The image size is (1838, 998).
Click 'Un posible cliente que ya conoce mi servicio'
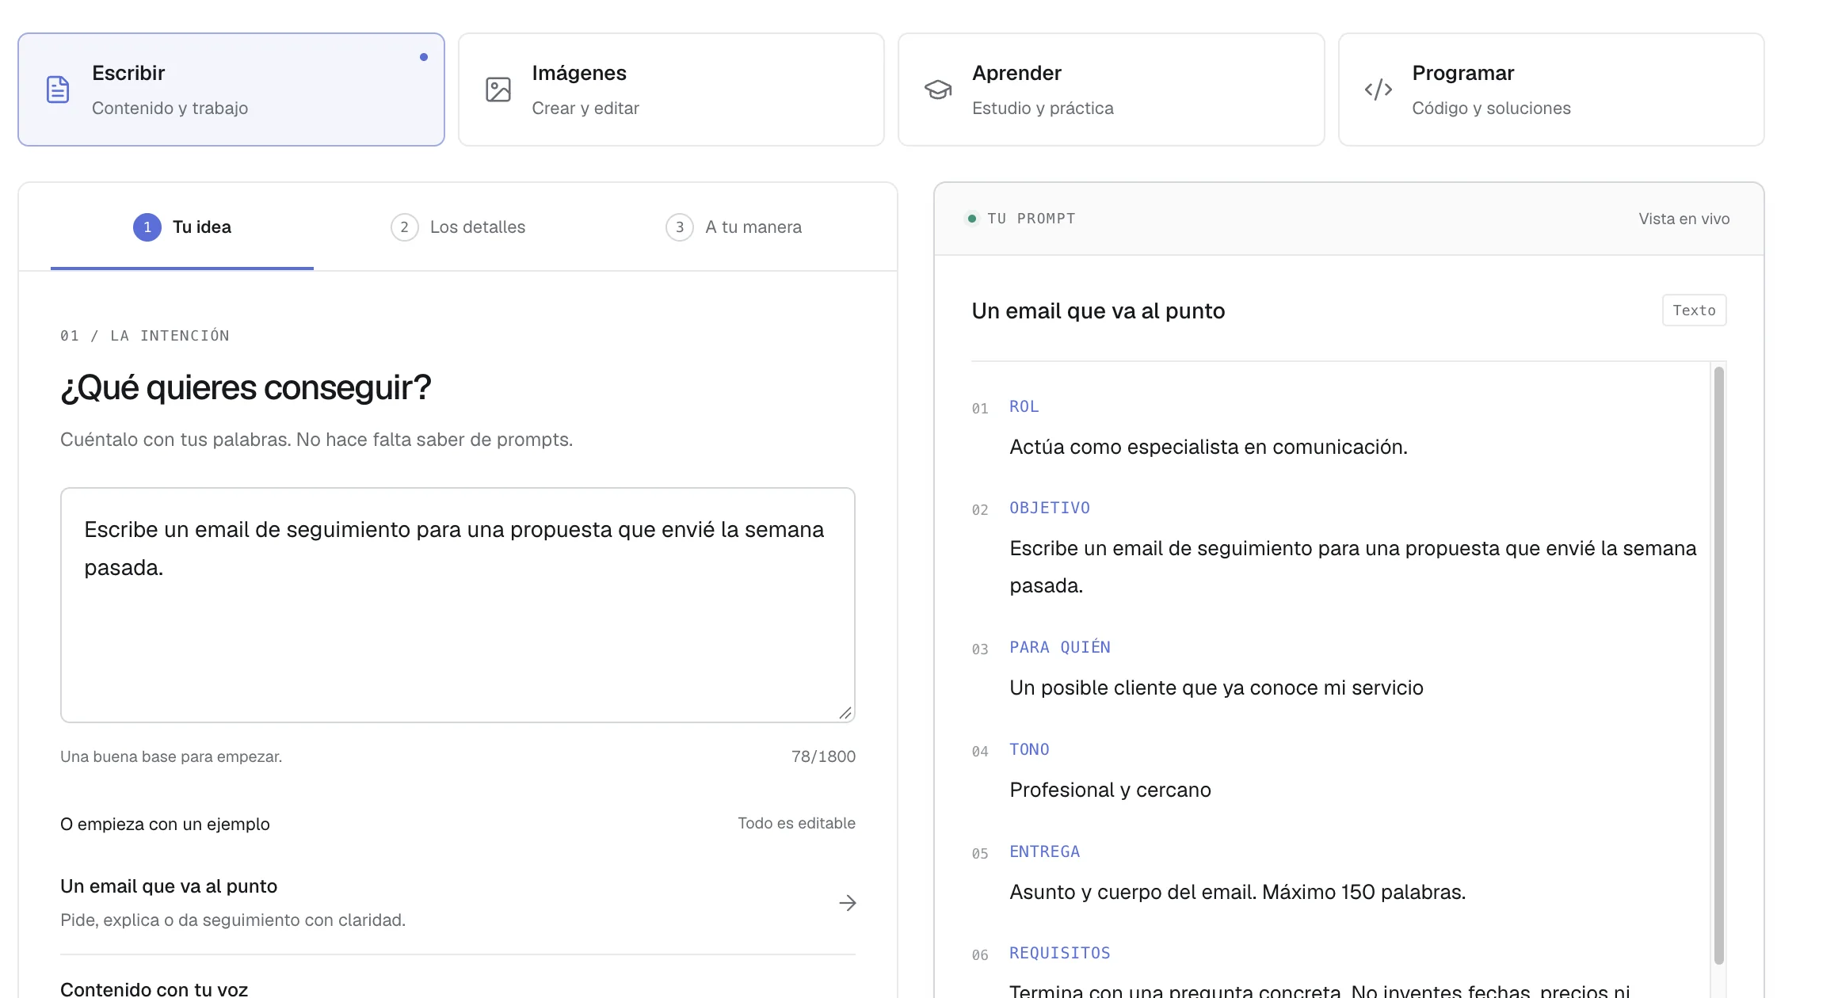(1216, 688)
